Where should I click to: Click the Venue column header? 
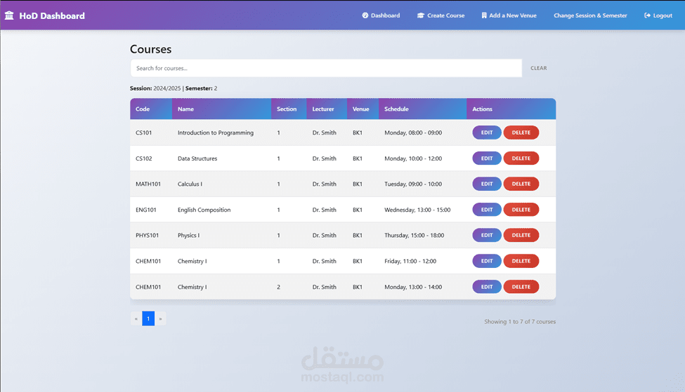(x=363, y=109)
